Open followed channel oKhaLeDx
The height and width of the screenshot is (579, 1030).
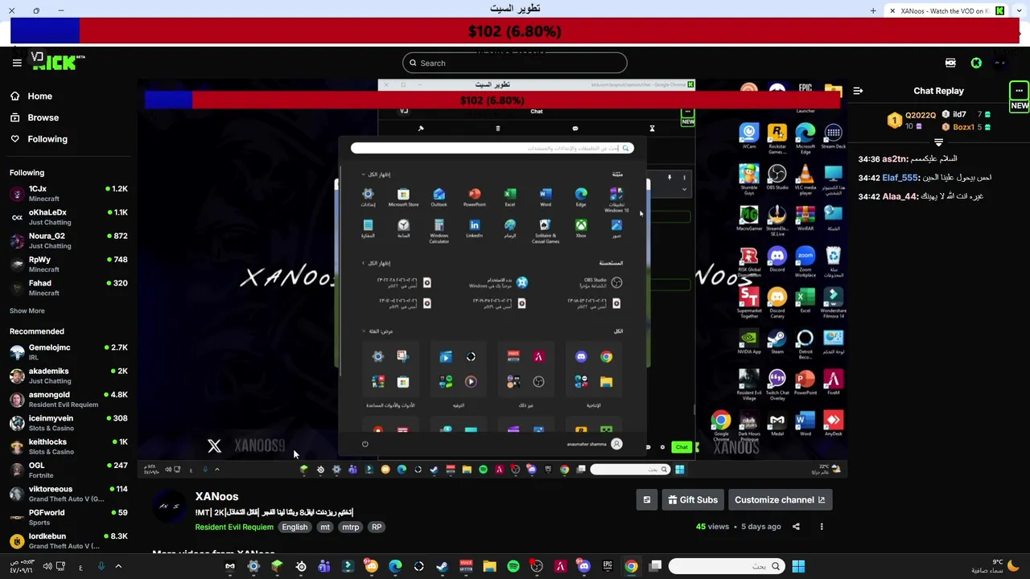coord(68,217)
